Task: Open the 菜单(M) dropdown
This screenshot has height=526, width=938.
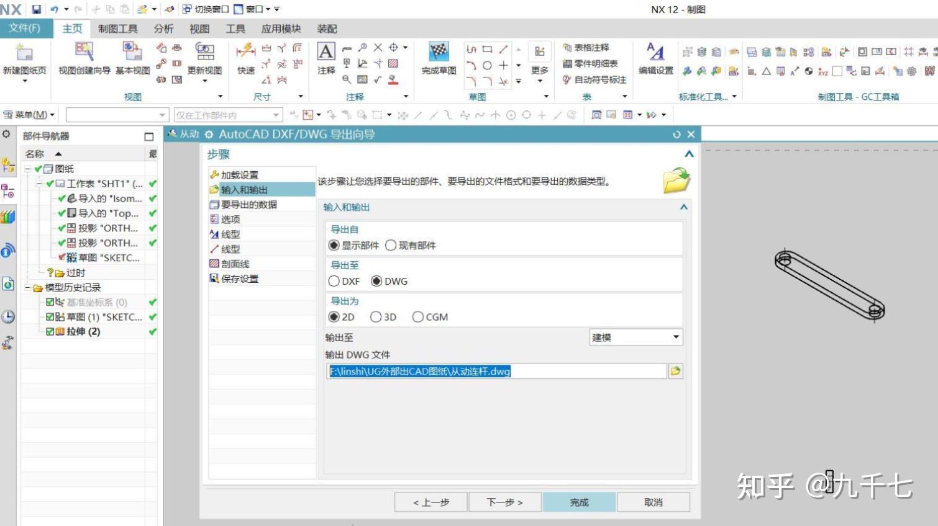Action: click(30, 114)
